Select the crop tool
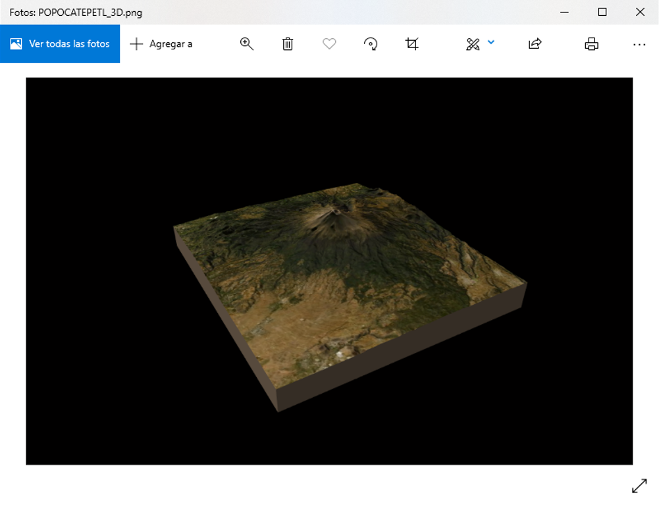659x505 pixels. click(412, 44)
